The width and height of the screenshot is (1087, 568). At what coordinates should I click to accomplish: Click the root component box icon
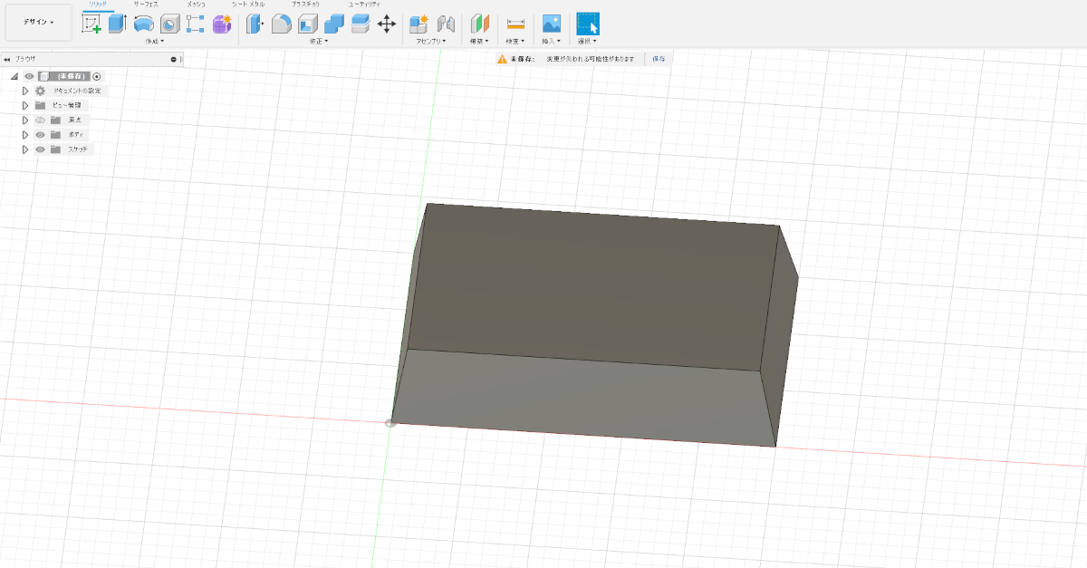[43, 76]
